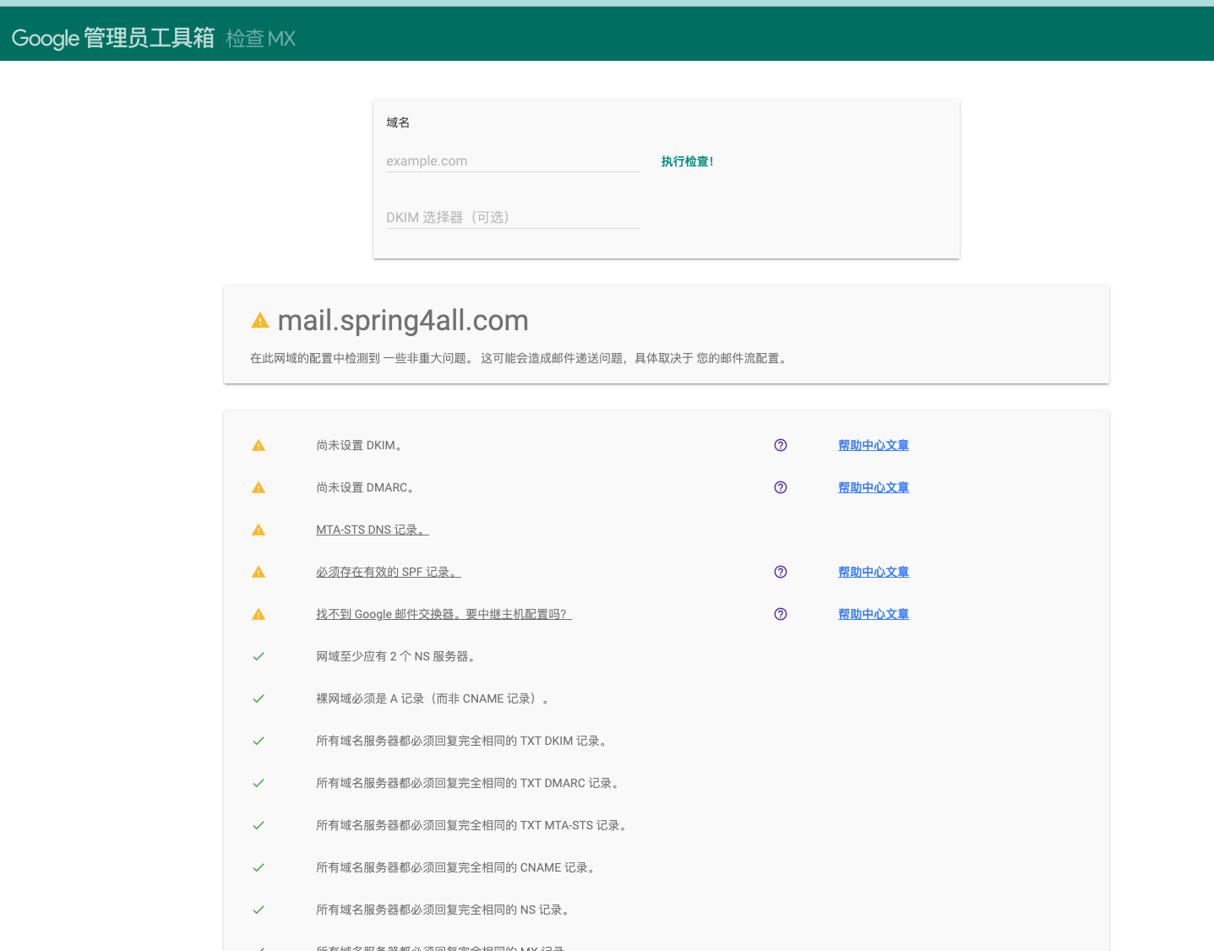This screenshot has width=1214, height=951.
Task: Click warning icon for 尚未设置 DMARC row
Action: point(259,487)
